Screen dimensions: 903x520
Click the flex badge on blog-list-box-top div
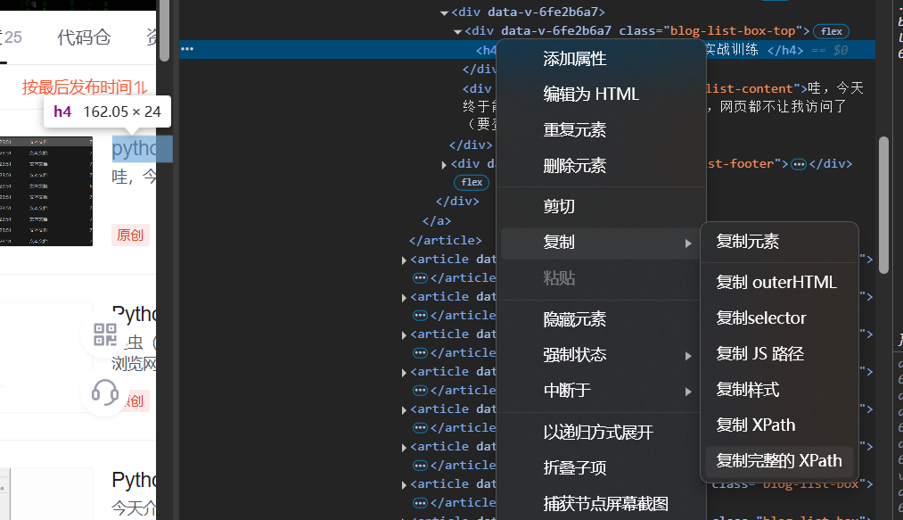pyautogui.click(x=831, y=31)
